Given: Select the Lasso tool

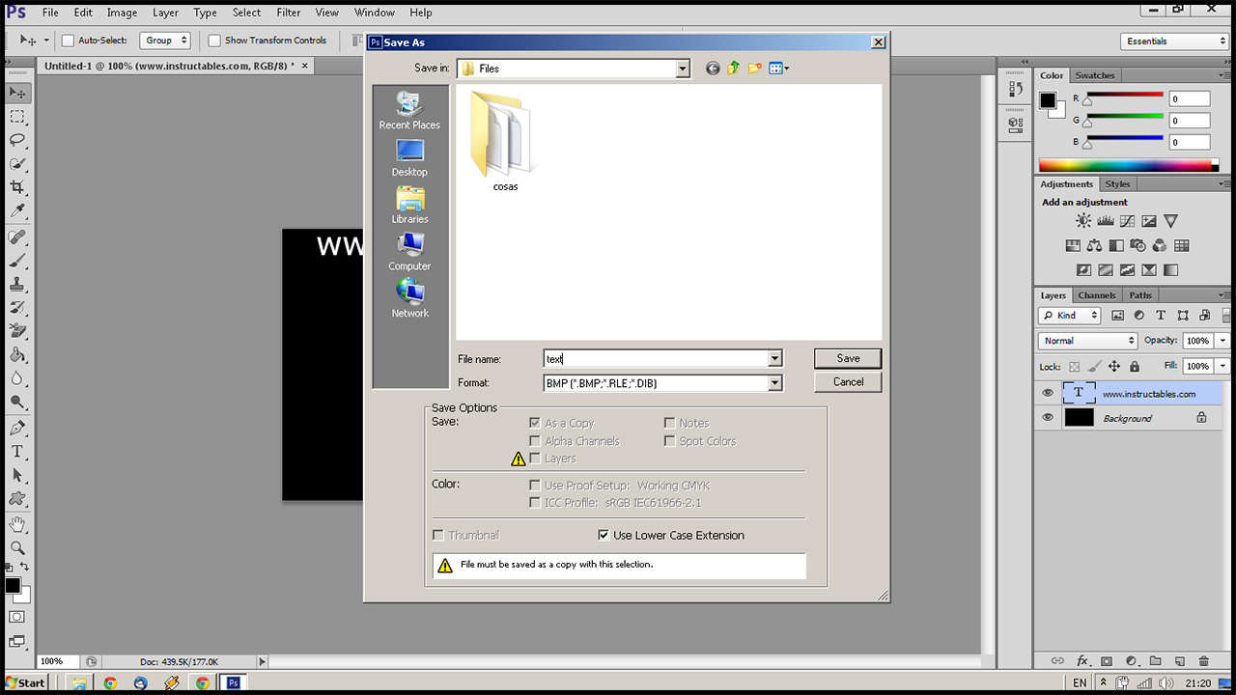Looking at the screenshot, I should point(17,140).
